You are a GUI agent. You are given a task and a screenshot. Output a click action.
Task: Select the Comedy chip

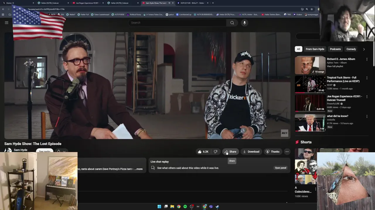tap(351, 49)
